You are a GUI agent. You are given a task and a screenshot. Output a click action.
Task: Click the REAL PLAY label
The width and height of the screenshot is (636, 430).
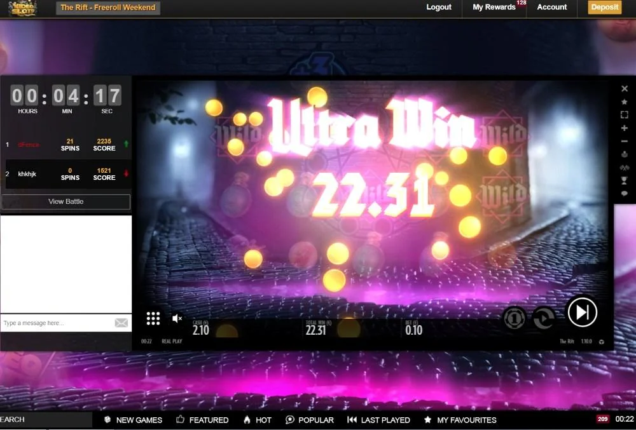pos(172,341)
